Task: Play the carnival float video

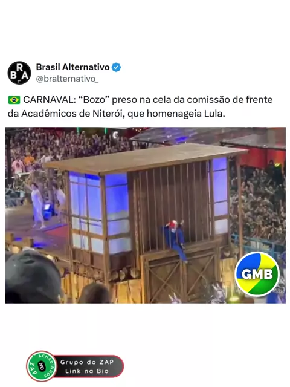Action: tap(145, 215)
